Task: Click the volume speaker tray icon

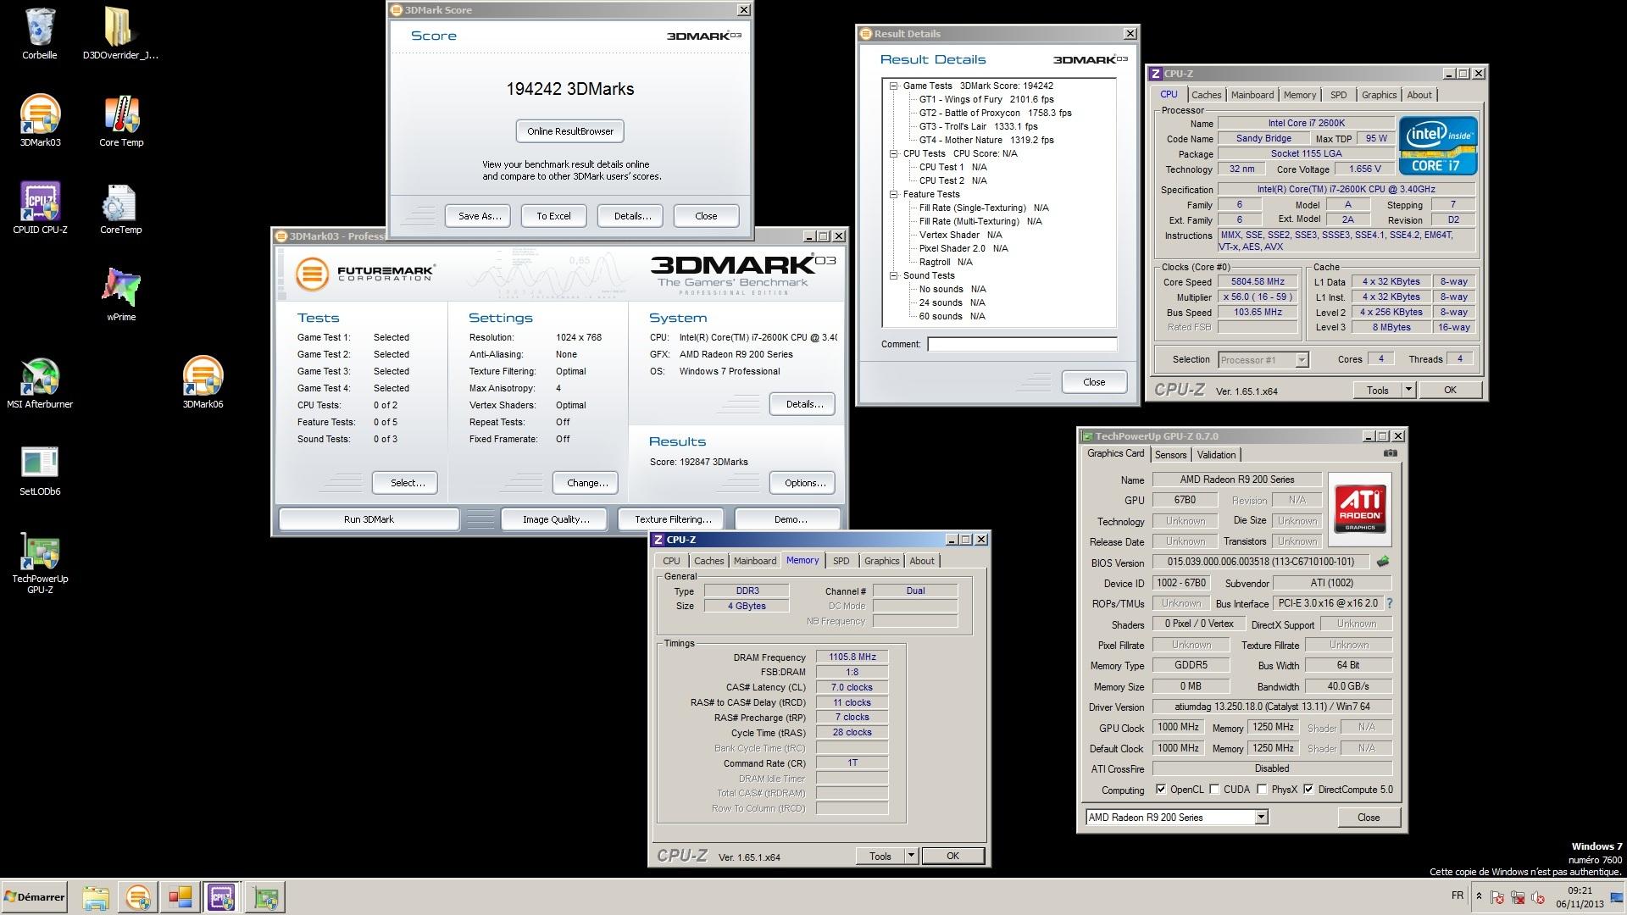Action: [x=1538, y=898]
